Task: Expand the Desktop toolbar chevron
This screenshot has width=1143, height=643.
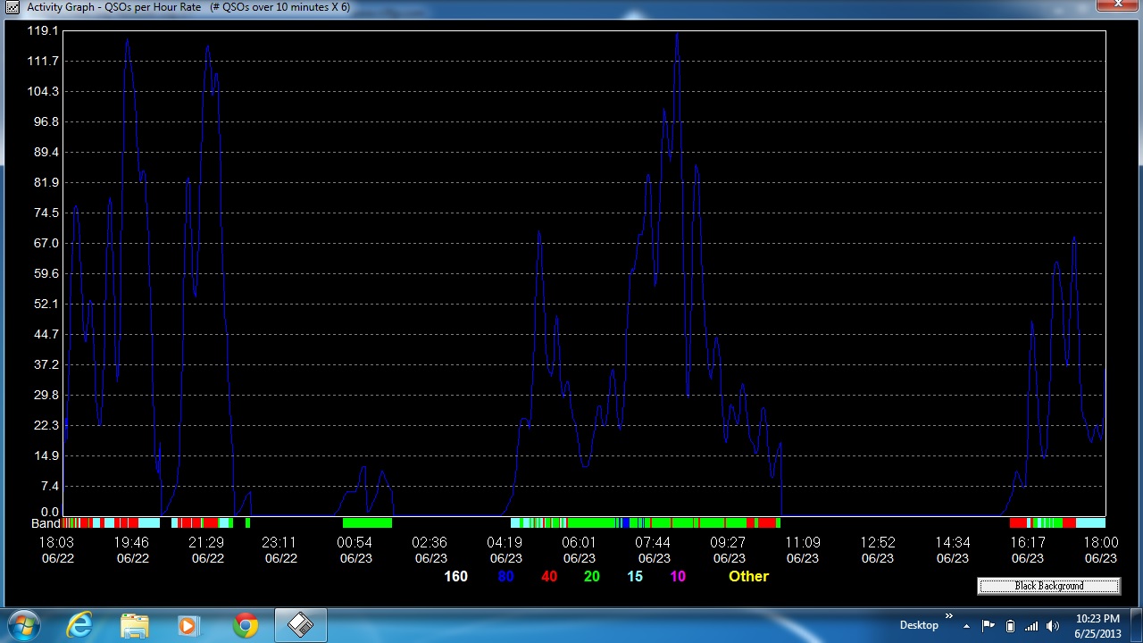Action: [949, 616]
